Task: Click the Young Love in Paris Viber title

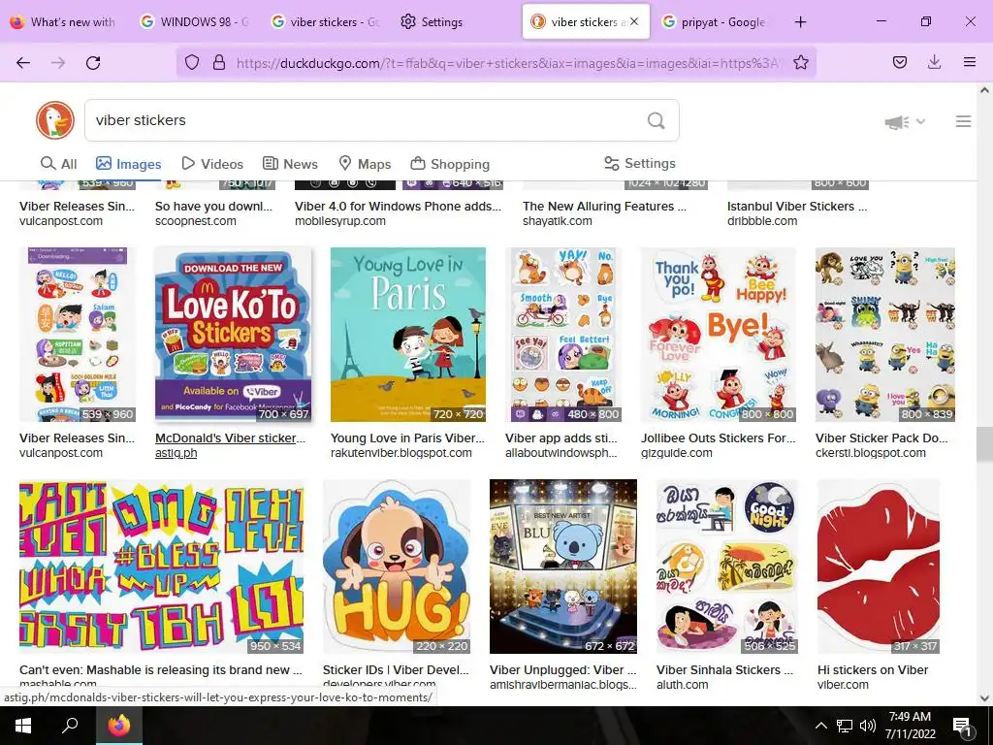Action: pyautogui.click(x=407, y=437)
